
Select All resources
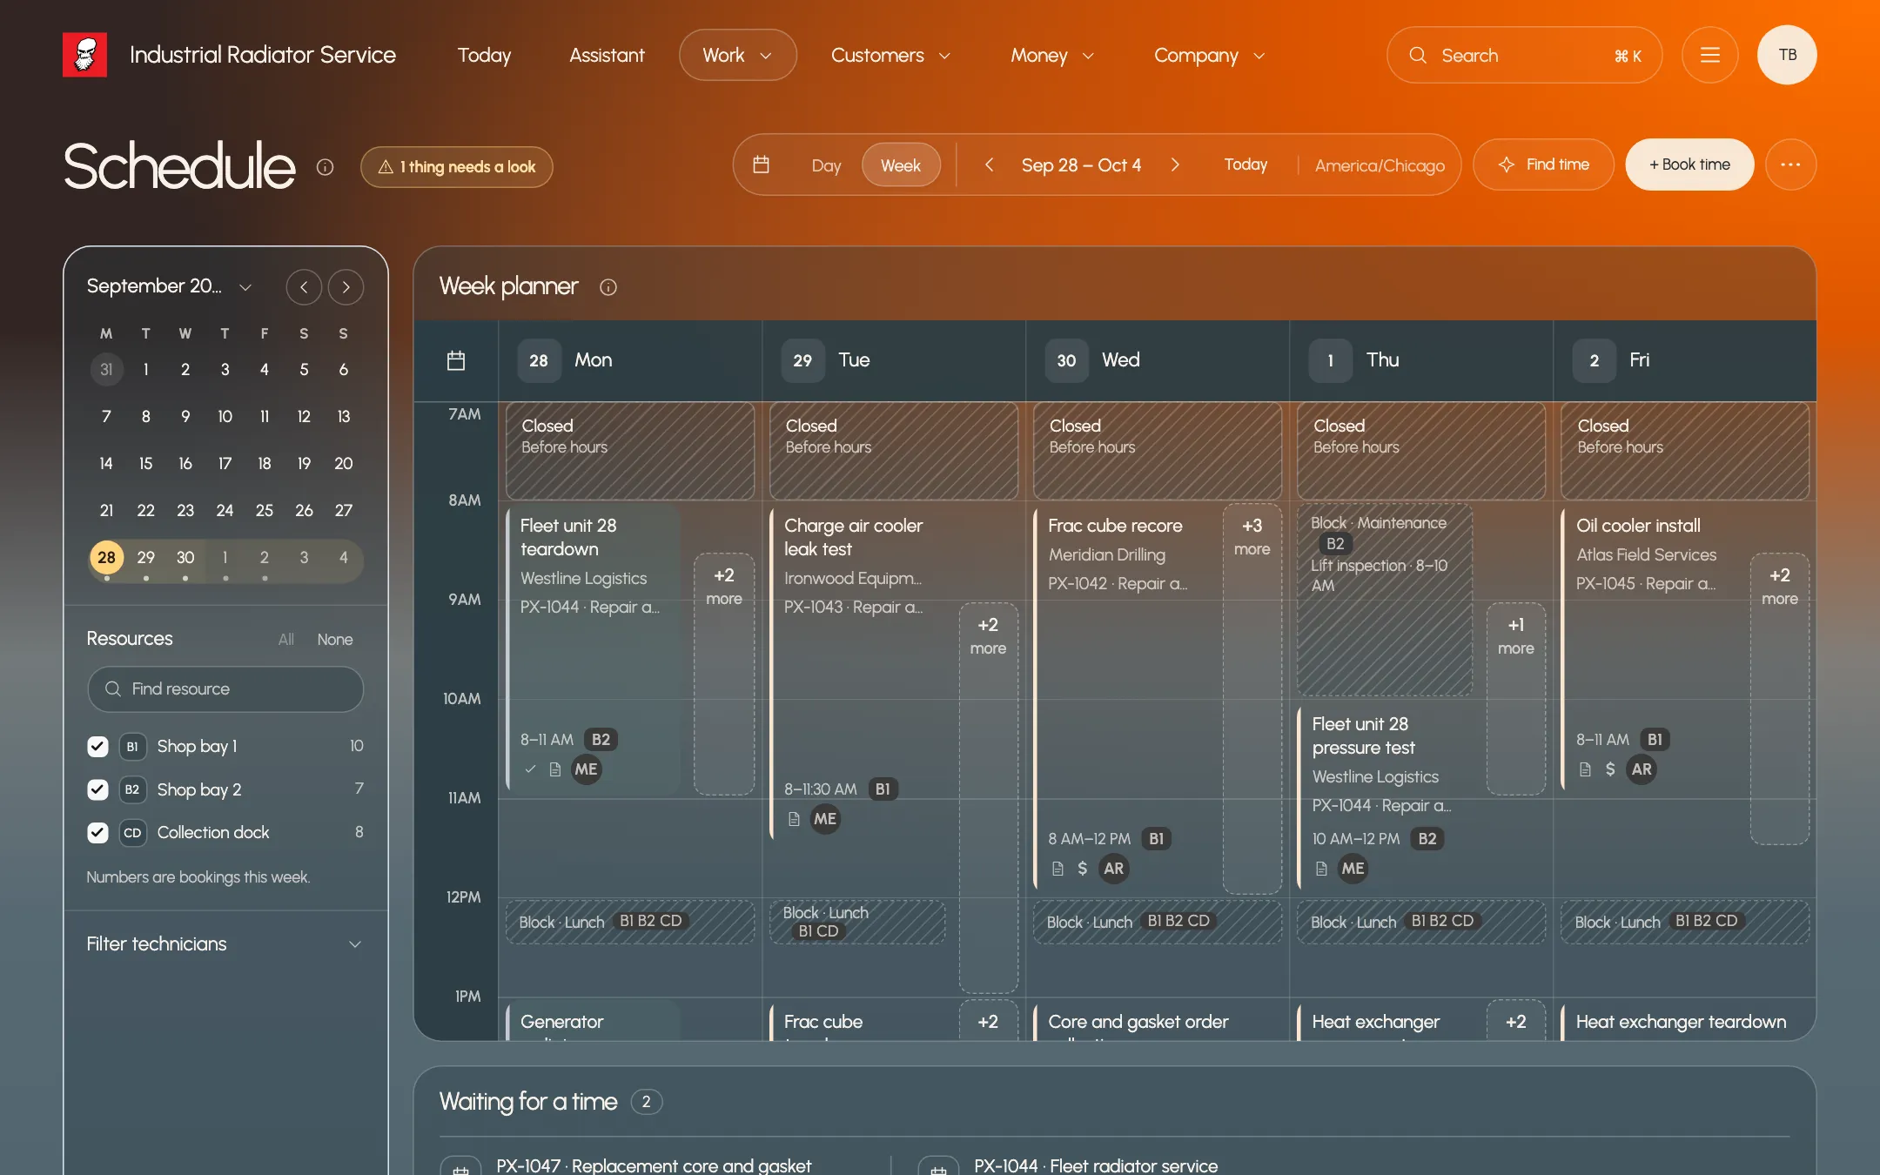coord(285,640)
